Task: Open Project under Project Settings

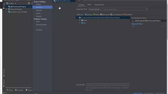Action: (38, 4)
